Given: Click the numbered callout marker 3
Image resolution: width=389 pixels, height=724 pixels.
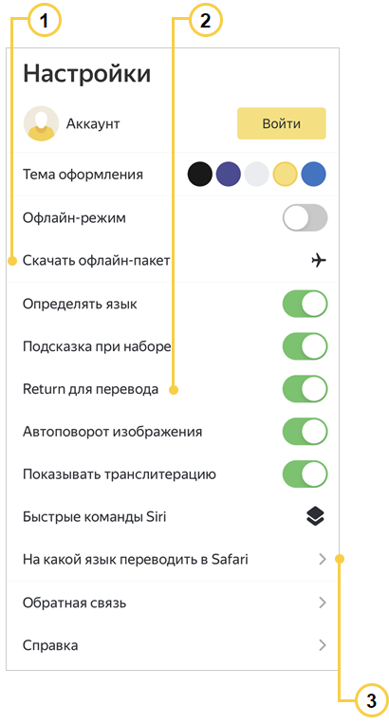Looking at the screenshot, I should point(372,701).
